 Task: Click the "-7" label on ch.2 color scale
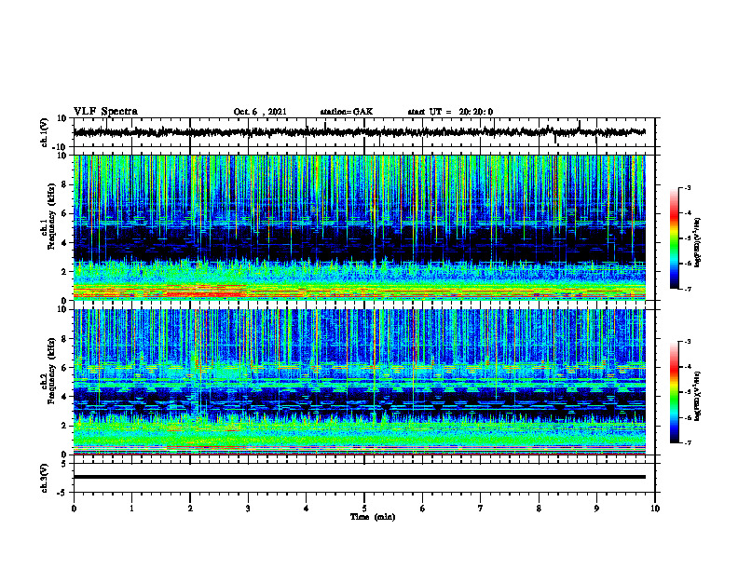point(687,442)
